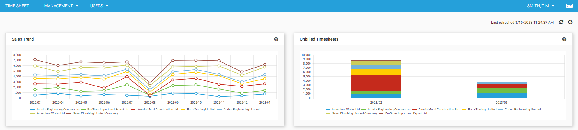
Task: Click the green segment of 2023/02 bar
Action: point(376,93)
